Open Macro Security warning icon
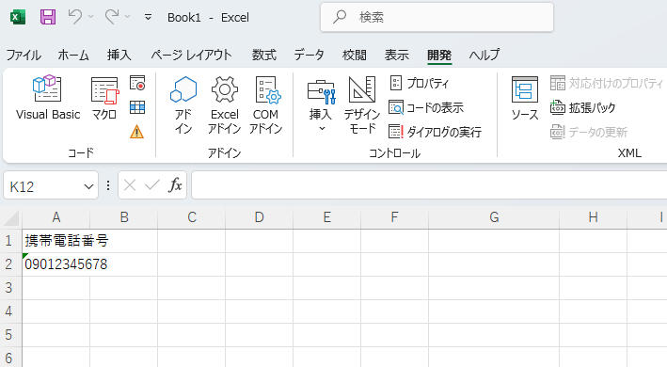The width and height of the screenshot is (667, 367). [x=137, y=132]
